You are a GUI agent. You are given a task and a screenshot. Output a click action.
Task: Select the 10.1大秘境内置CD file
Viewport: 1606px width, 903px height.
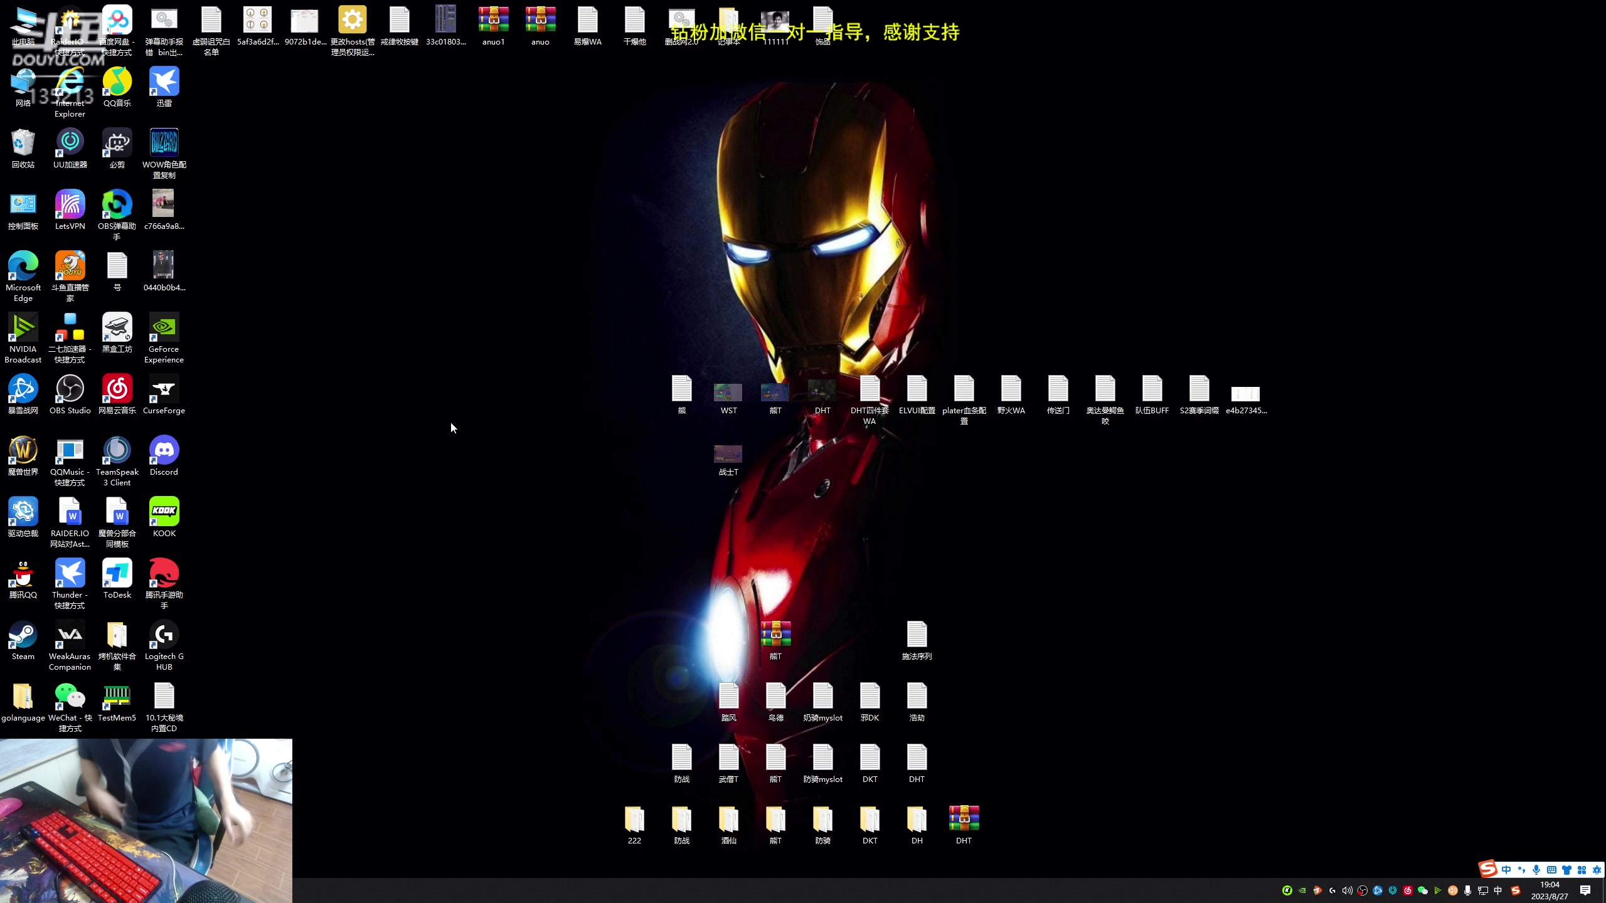(x=164, y=707)
